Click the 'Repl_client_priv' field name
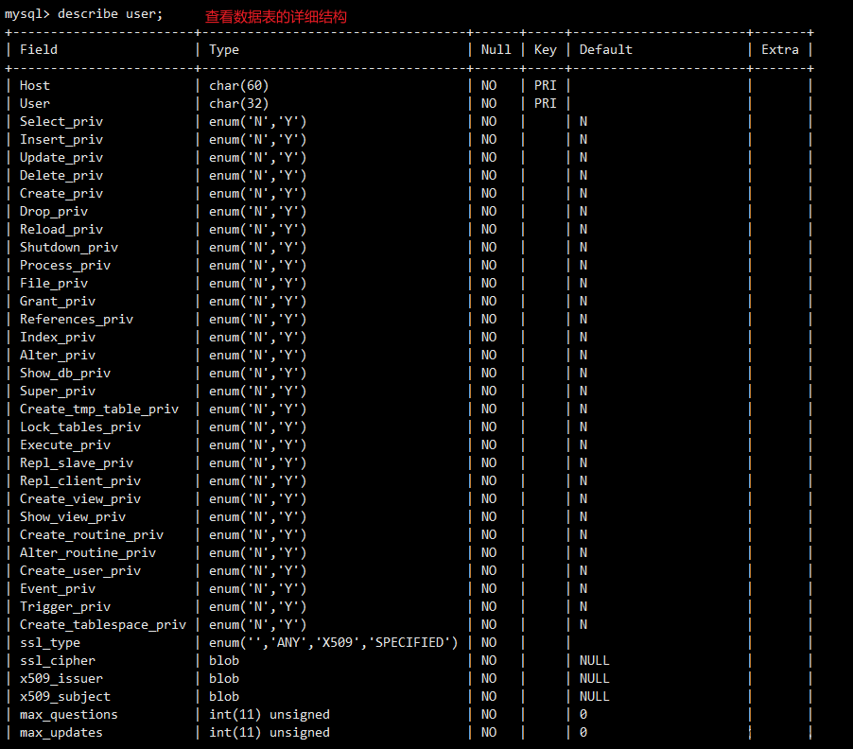Screen dimensions: 853x749 pos(80,480)
